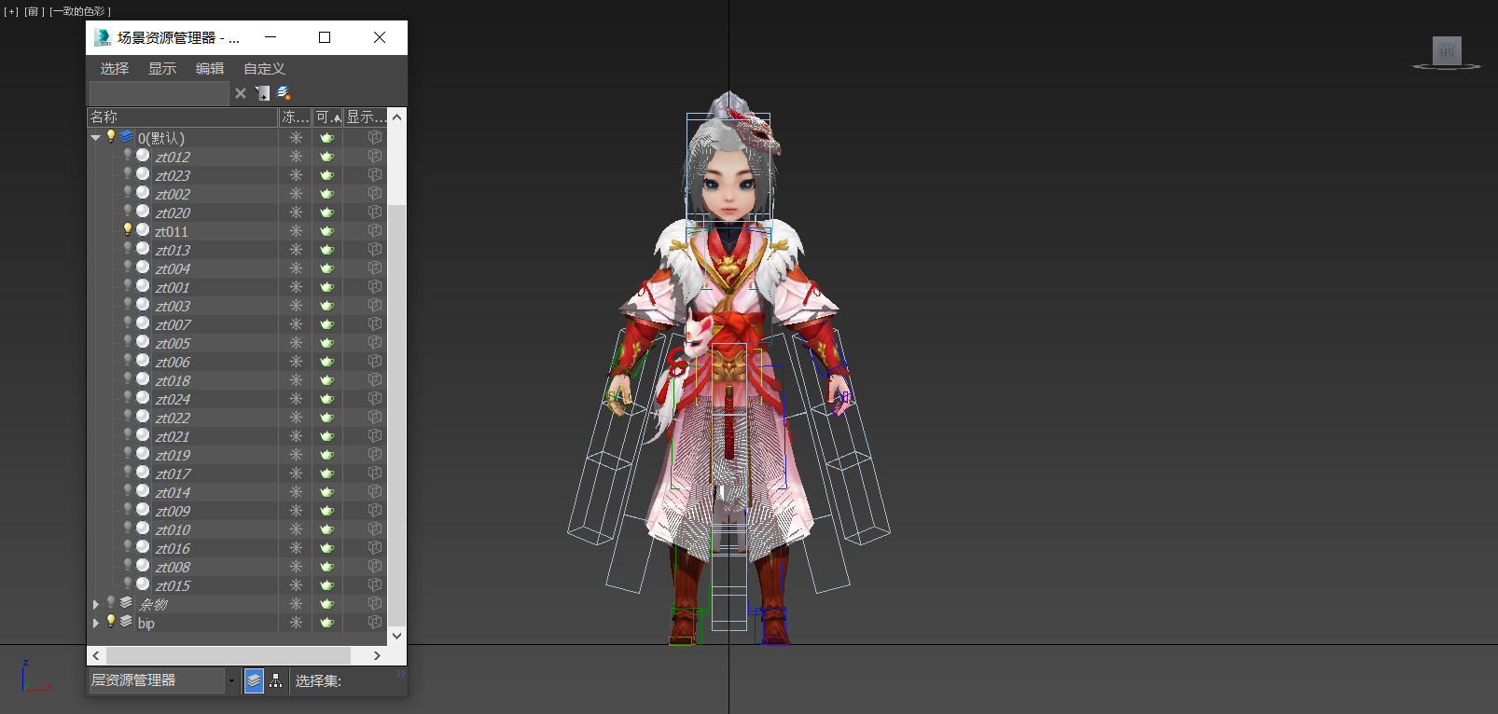Open the 显示 menu
Image resolution: width=1498 pixels, height=714 pixels.
162,69
